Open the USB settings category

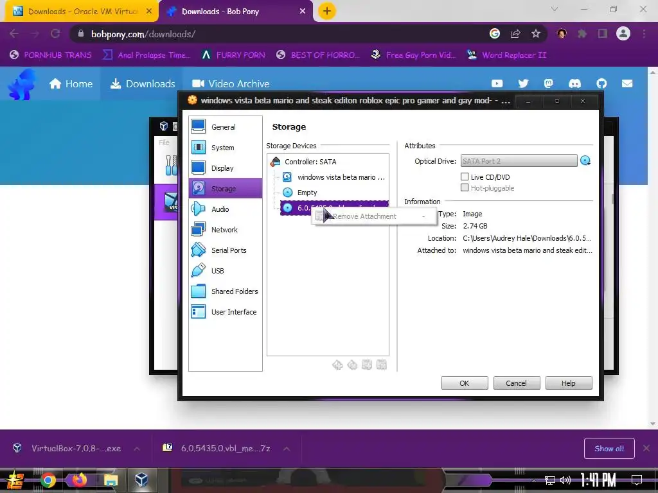226,271
